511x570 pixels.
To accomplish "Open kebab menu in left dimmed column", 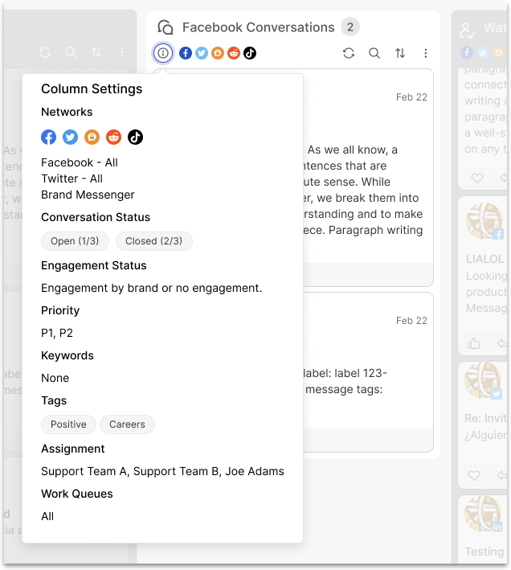I will coord(122,52).
